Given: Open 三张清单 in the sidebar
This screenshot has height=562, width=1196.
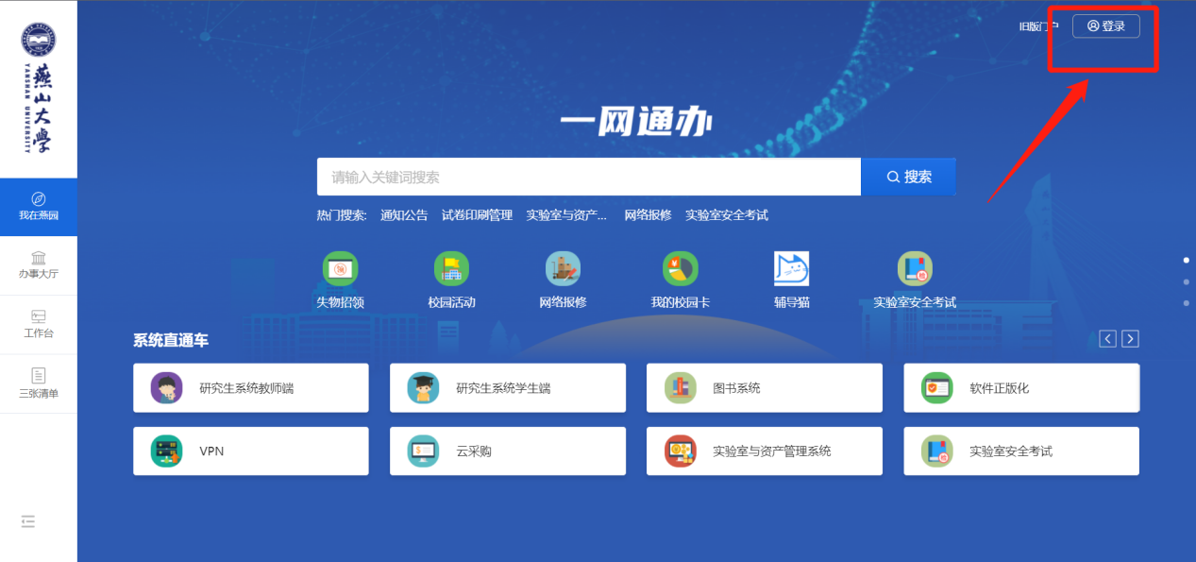Looking at the screenshot, I should [39, 383].
